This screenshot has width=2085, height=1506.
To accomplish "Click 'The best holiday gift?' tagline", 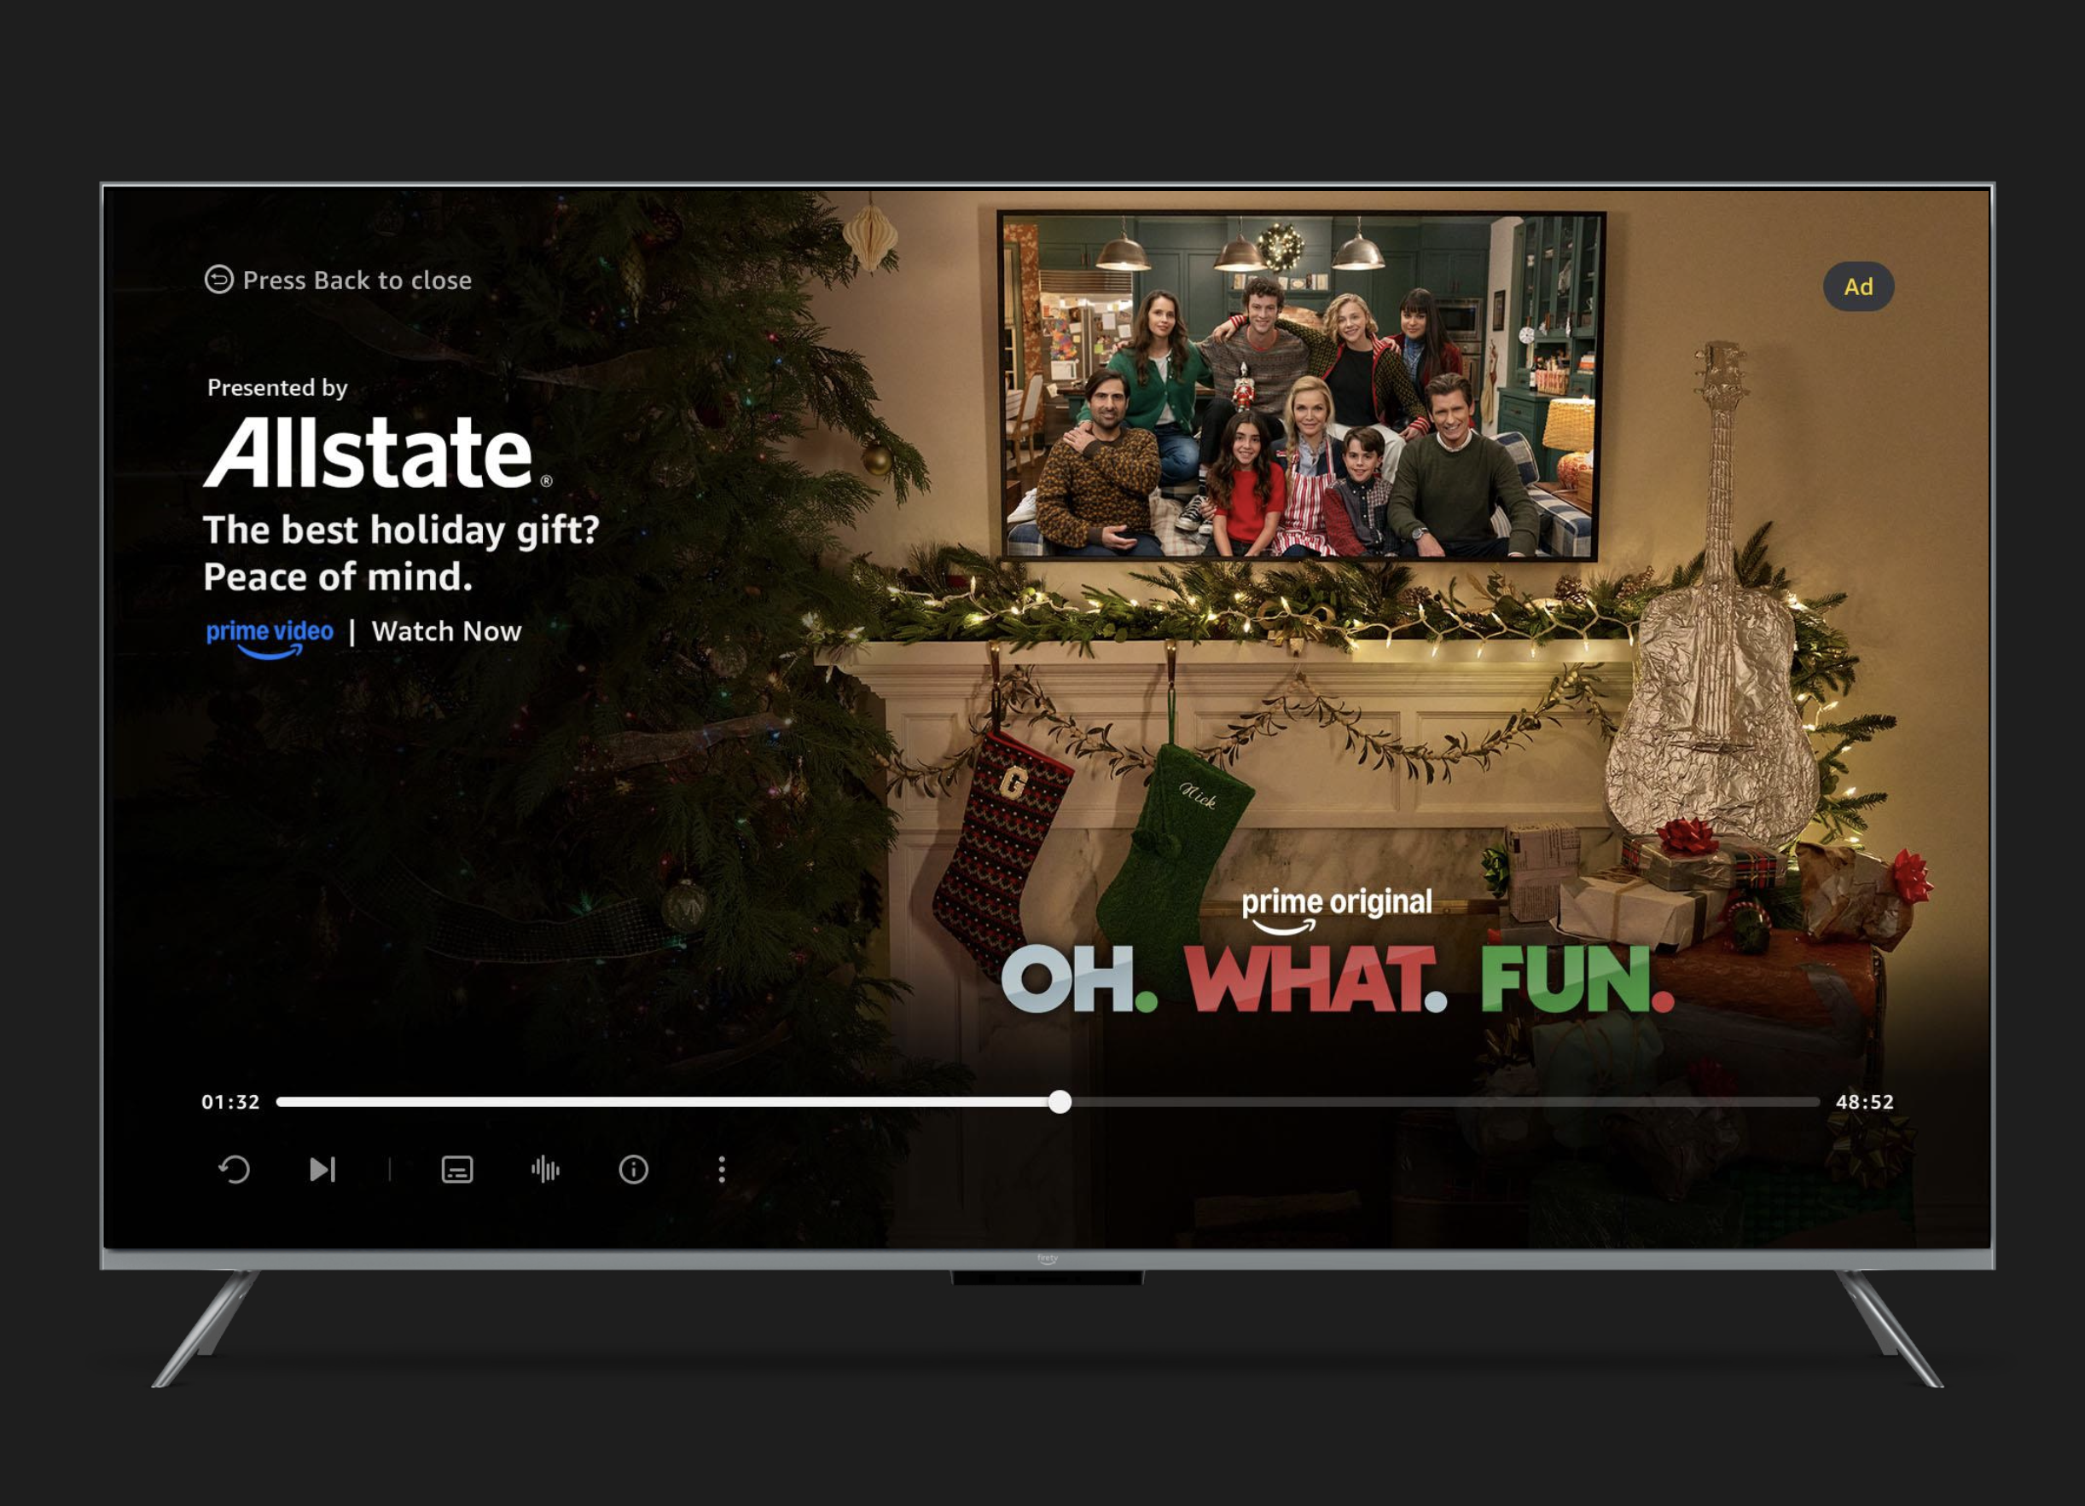I will click(x=401, y=530).
